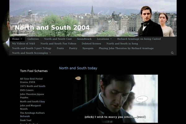Screen dimensions: 186x124
Task: Open the search magnifier icon
Action: 172,53
